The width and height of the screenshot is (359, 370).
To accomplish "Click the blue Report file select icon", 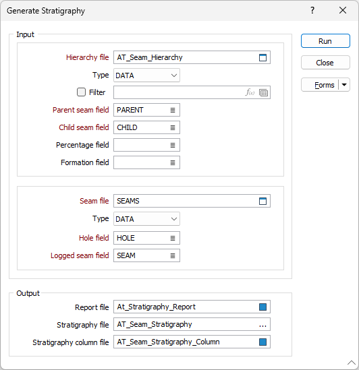I will (263, 307).
